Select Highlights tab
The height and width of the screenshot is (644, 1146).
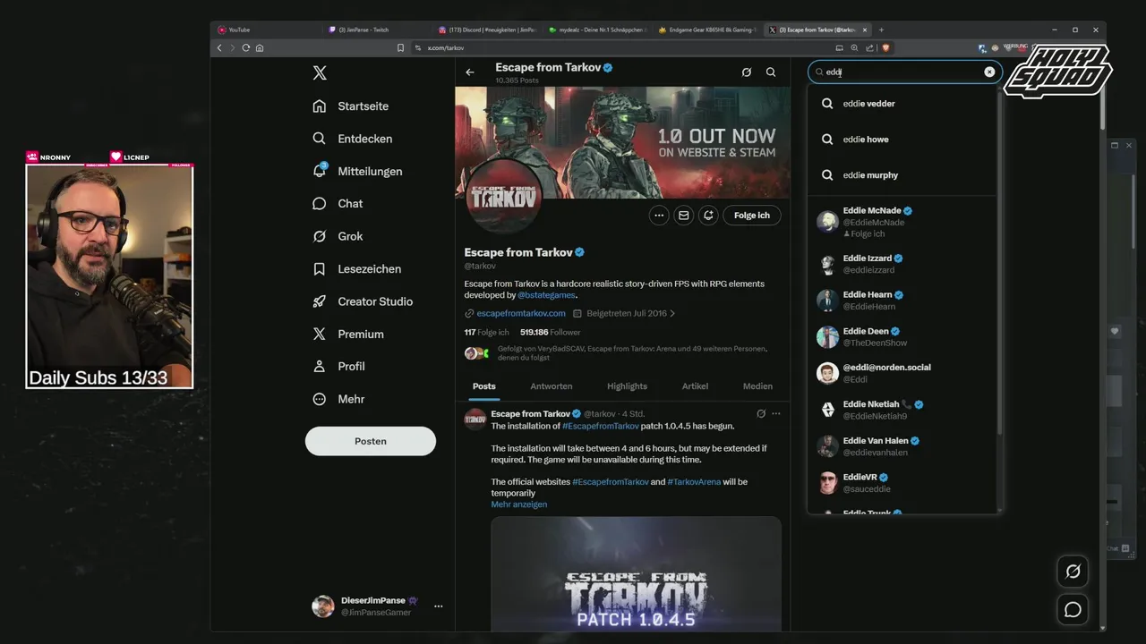[627, 386]
